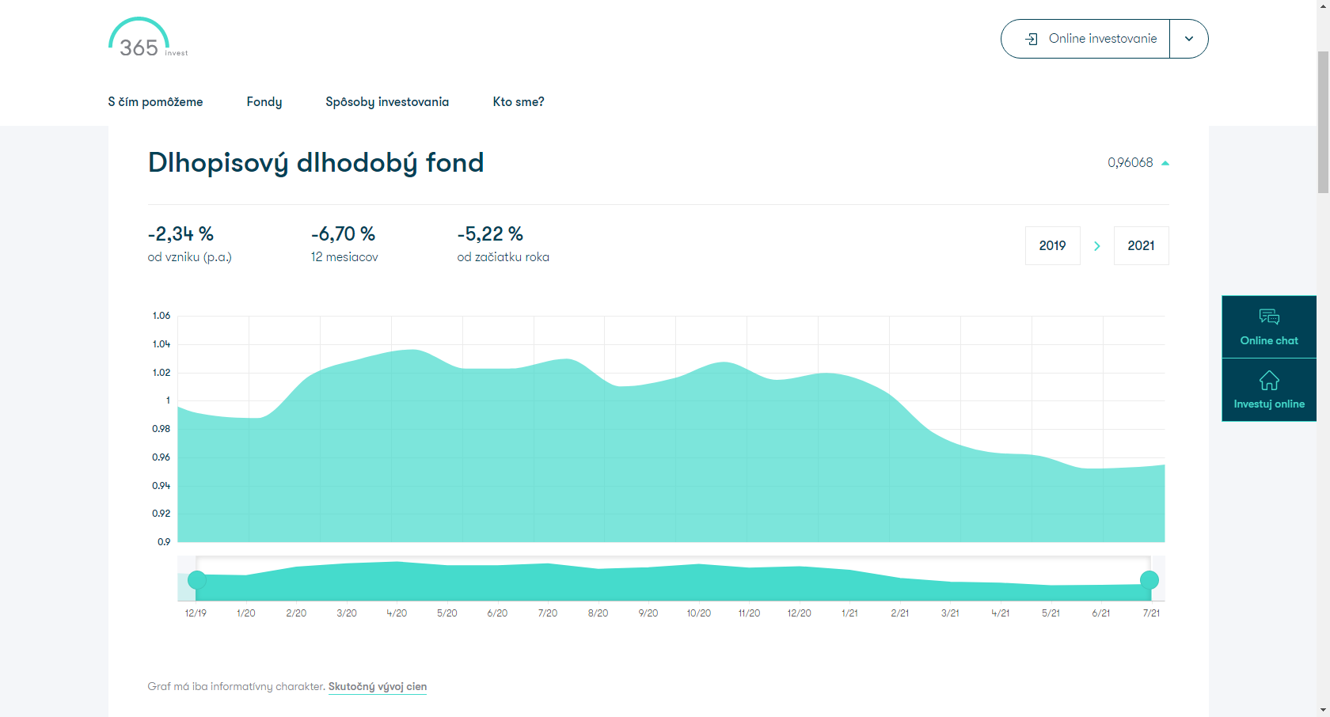
Task: Open the 2021 end year selector
Action: click(x=1142, y=246)
